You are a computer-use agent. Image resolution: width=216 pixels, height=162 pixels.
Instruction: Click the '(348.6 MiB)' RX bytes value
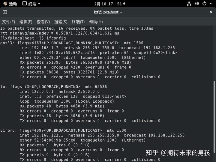click(118, 62)
